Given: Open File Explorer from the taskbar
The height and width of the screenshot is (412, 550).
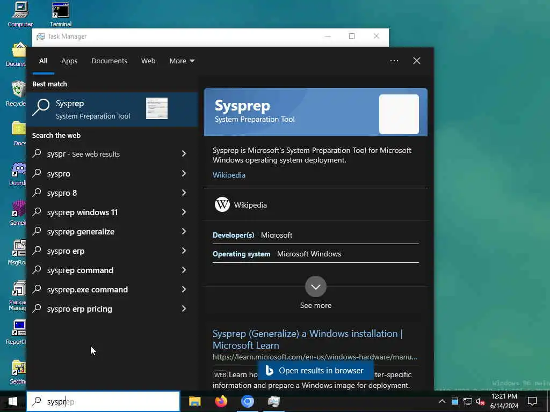Looking at the screenshot, I should [x=194, y=401].
